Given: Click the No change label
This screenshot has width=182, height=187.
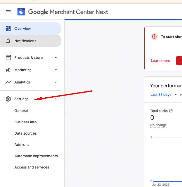Looking at the screenshot, I should pyautogui.click(x=158, y=125).
